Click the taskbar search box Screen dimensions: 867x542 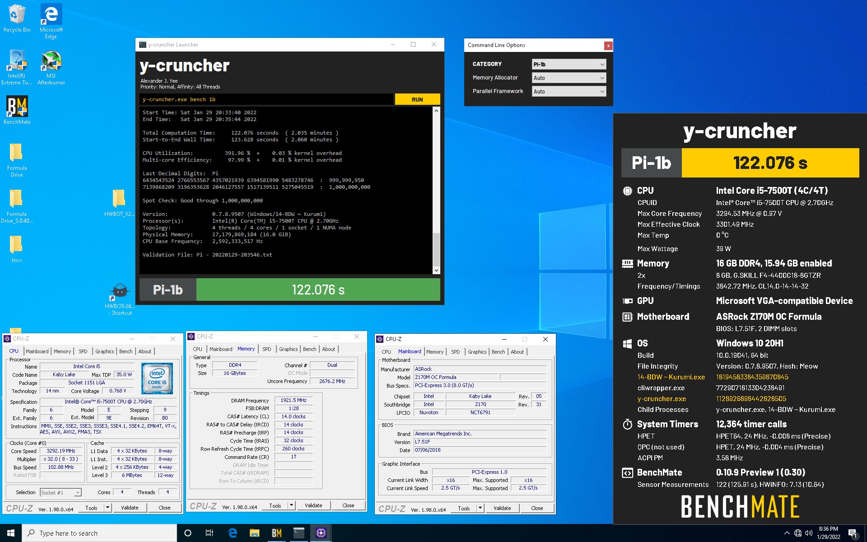pyautogui.click(x=99, y=533)
